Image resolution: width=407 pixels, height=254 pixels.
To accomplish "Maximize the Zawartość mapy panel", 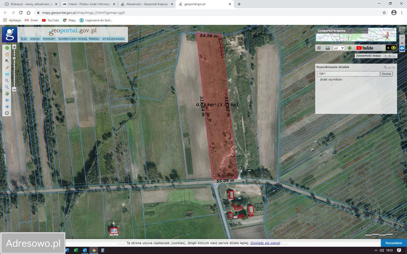I will (390, 56).
